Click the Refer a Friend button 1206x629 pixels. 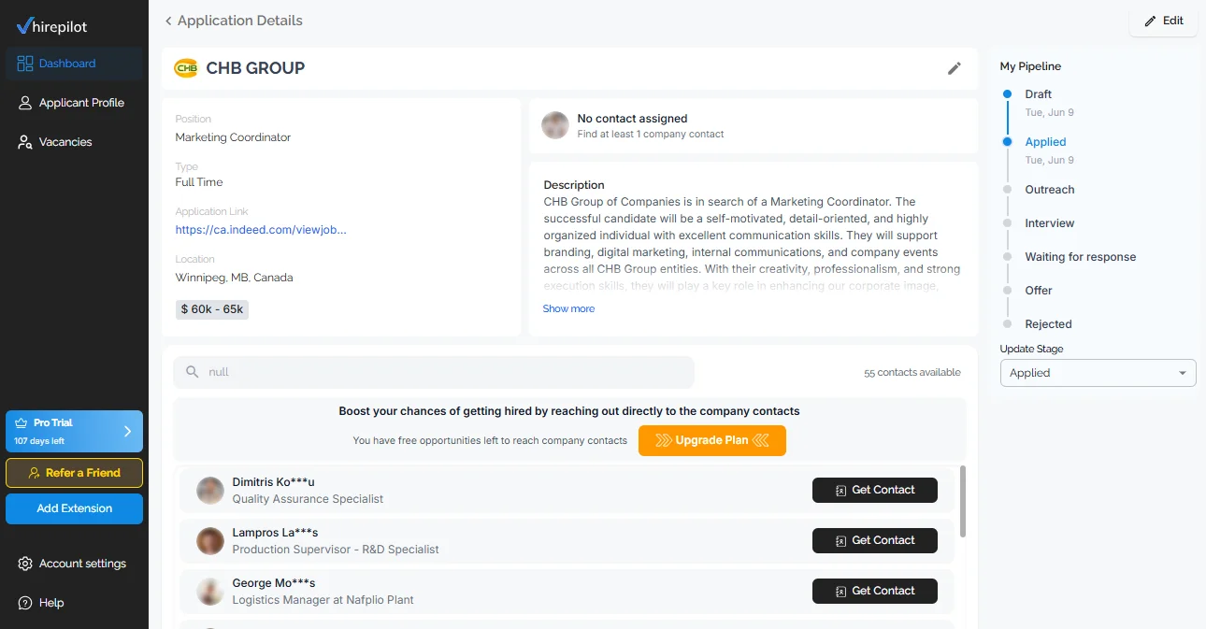click(x=74, y=473)
